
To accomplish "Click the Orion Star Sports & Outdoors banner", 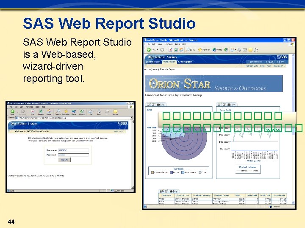I will pyautogui.click(x=214, y=84).
